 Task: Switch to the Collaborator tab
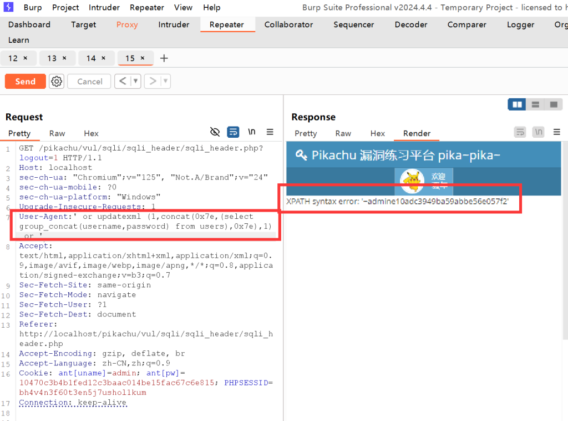pos(288,24)
